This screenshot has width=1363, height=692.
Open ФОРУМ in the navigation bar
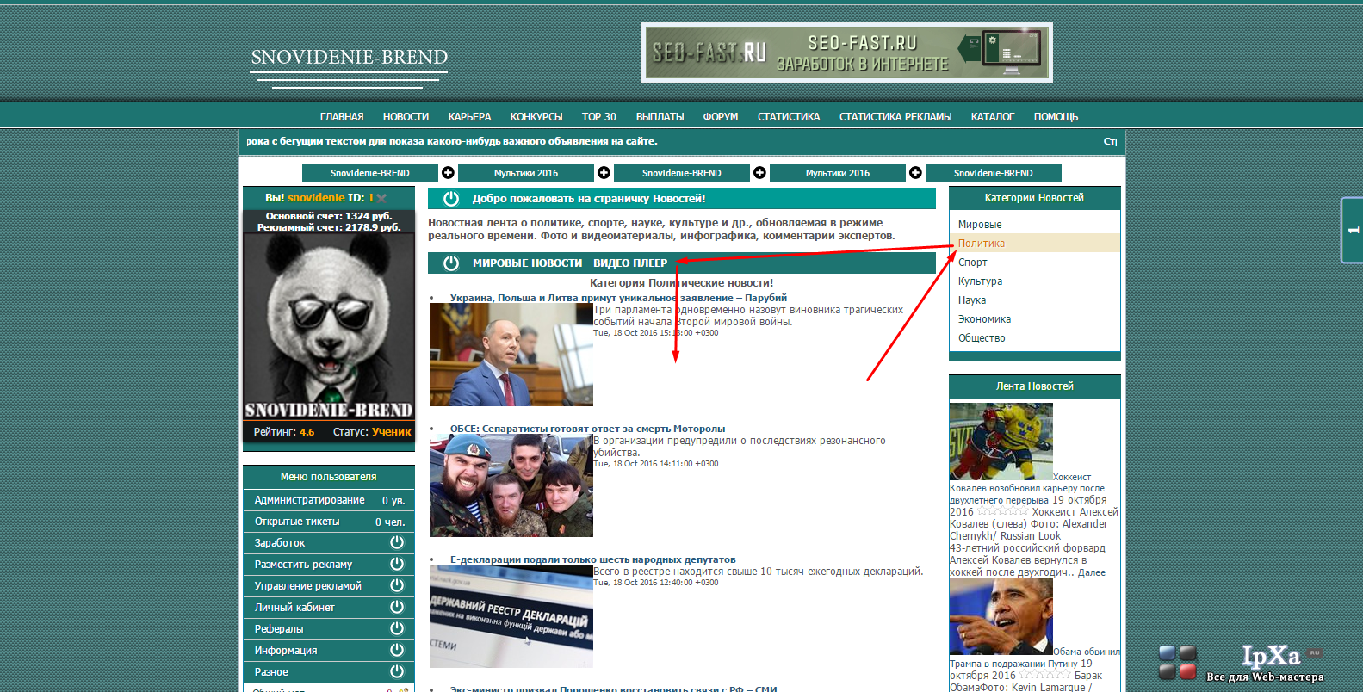tap(721, 117)
